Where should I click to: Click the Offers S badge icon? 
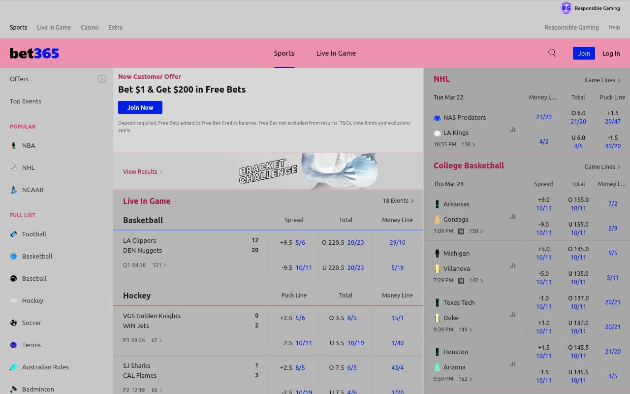pos(102,79)
